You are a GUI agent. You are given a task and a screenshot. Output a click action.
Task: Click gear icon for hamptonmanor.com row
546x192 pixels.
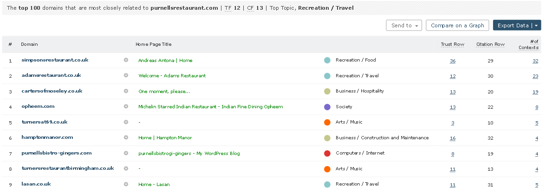pos(126,137)
